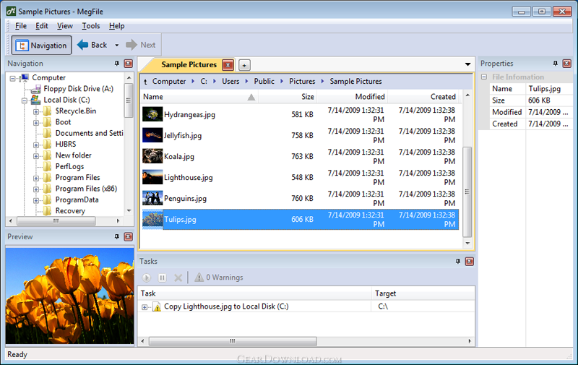Click the up-folder arrow in breadcrumb

tap(145, 82)
